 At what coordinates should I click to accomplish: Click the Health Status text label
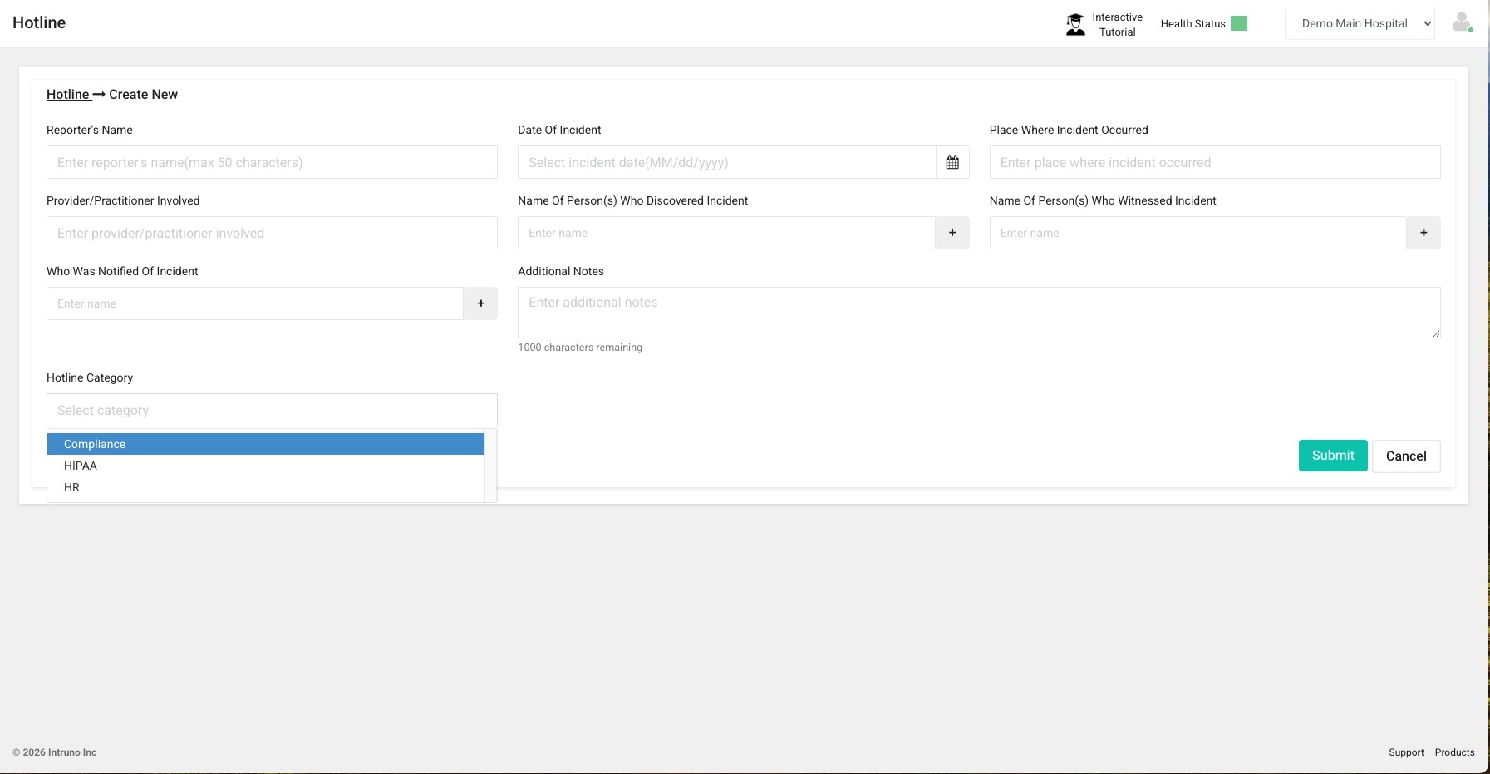point(1192,23)
